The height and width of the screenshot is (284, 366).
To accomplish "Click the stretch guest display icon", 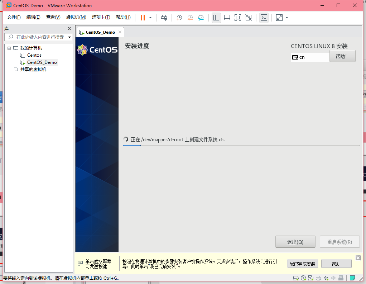I will pyautogui.click(x=279, y=18).
